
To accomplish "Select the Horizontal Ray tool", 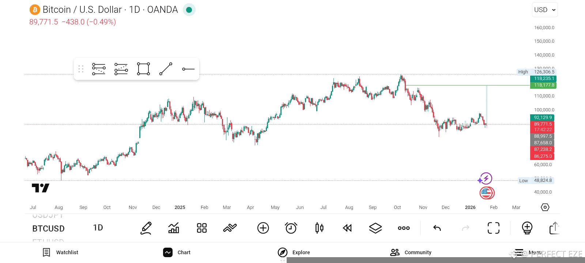I will coord(188,69).
